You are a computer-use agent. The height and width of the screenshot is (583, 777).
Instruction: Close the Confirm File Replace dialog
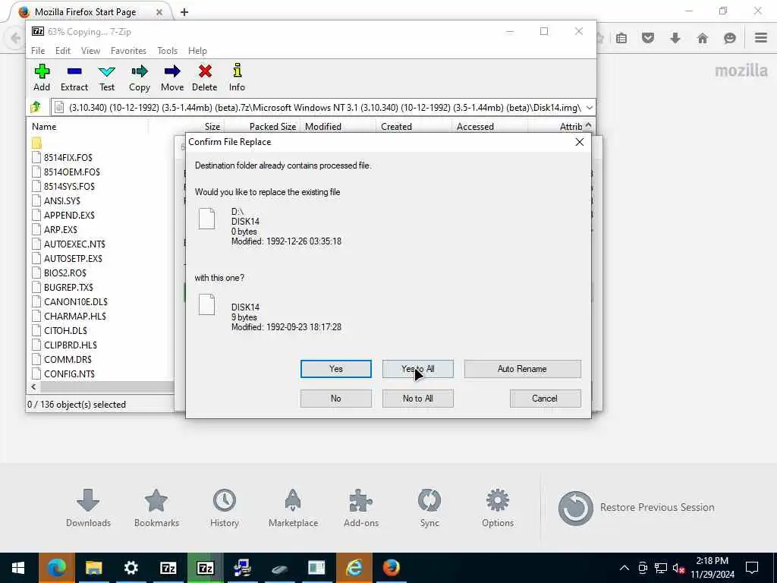[579, 142]
